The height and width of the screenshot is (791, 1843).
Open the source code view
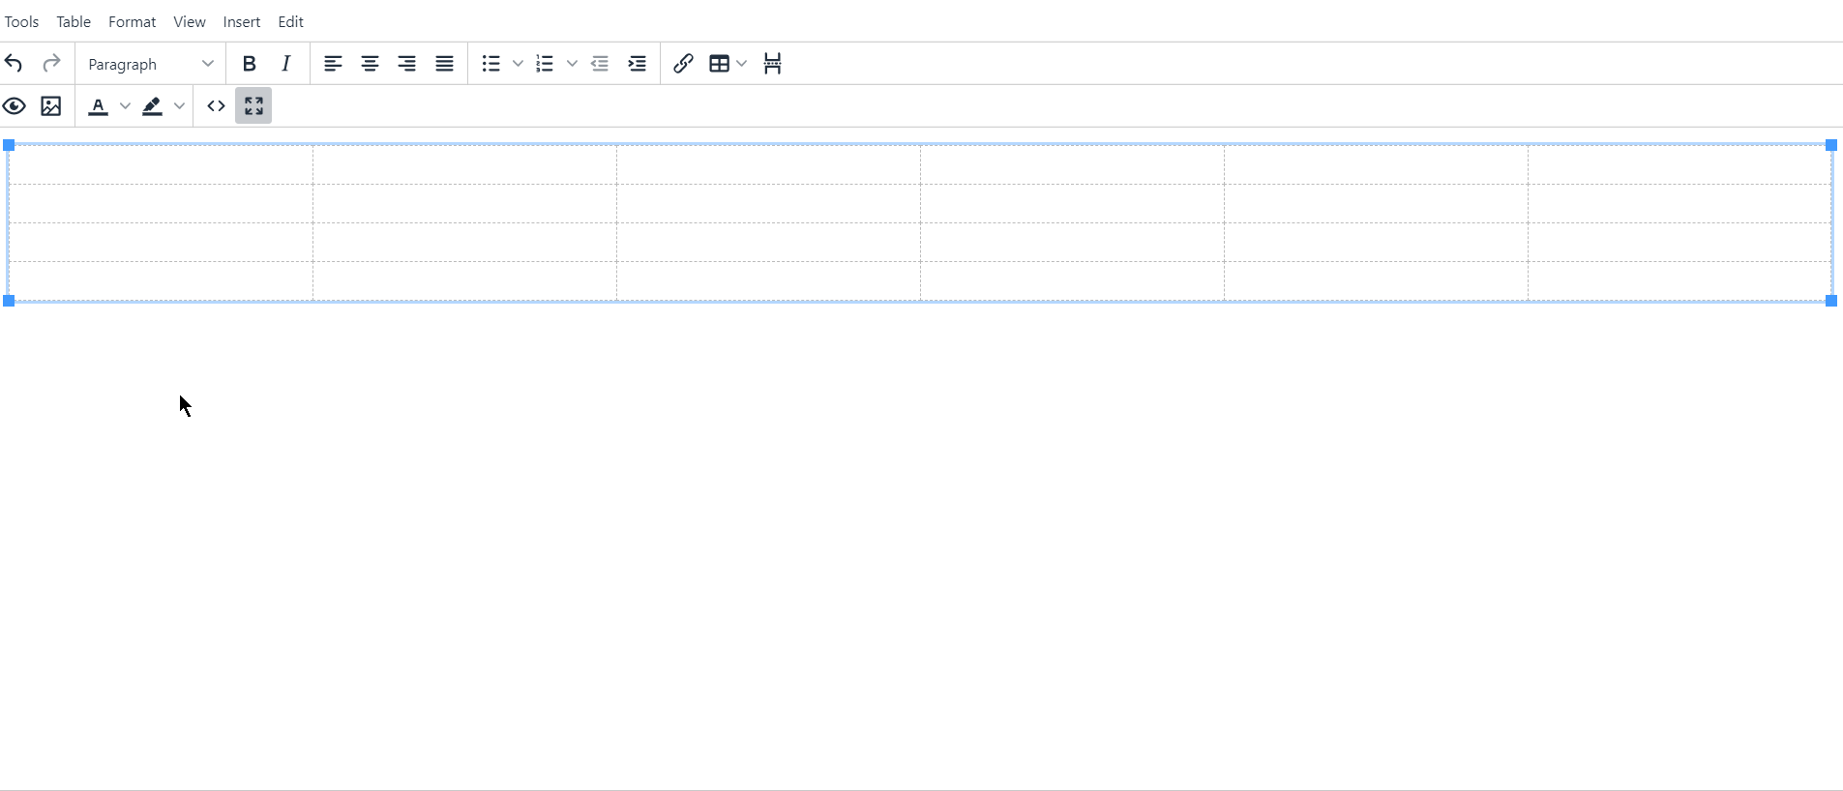pyautogui.click(x=216, y=106)
